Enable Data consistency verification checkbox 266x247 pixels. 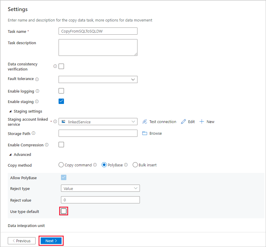coord(61,66)
